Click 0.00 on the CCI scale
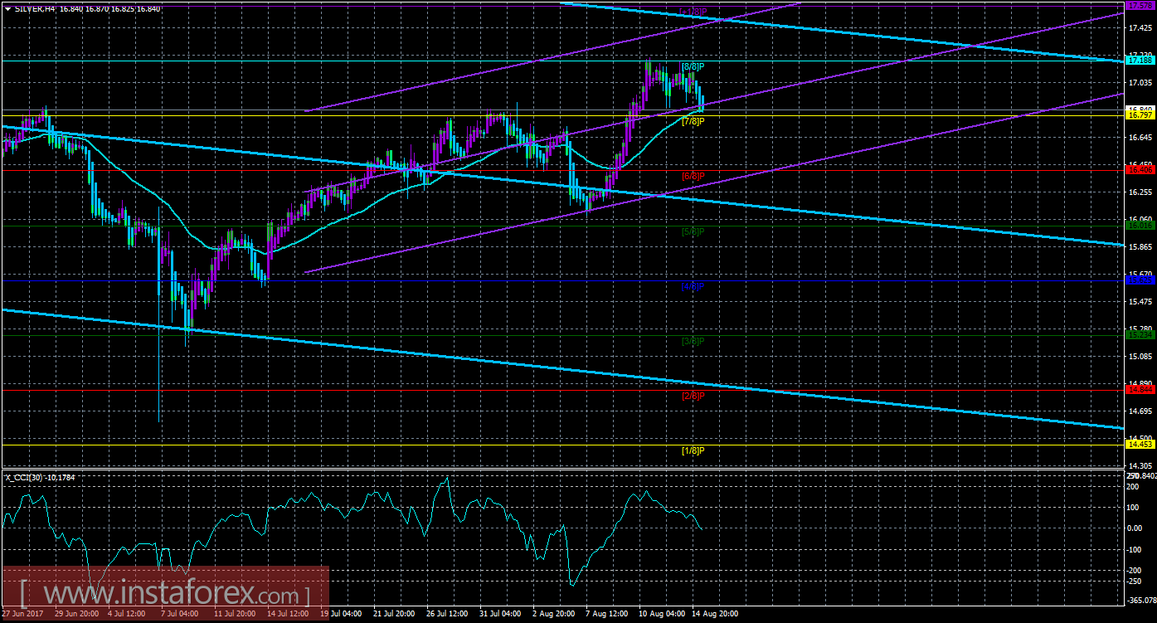Image resolution: width=1157 pixels, height=623 pixels. pyautogui.click(x=1136, y=528)
